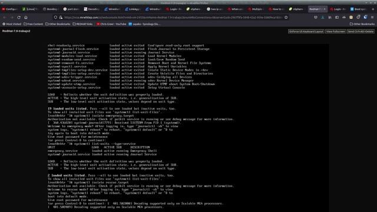377x212 pixels.
Task: Switch to the Decoding tab
Action: click(x=92, y=9)
